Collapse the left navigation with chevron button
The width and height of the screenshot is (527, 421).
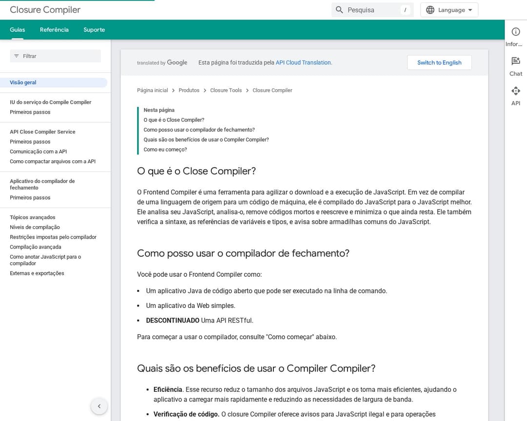pos(99,406)
